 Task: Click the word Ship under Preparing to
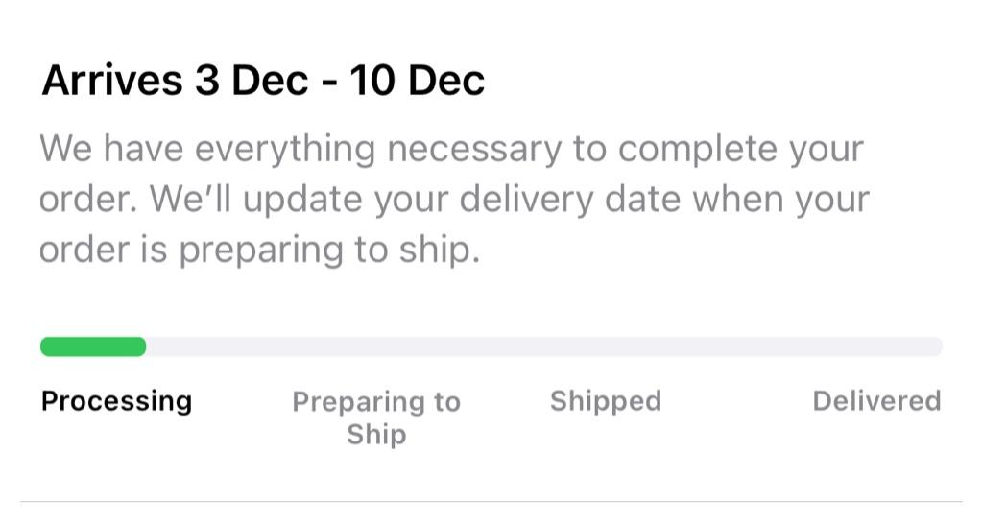(376, 434)
